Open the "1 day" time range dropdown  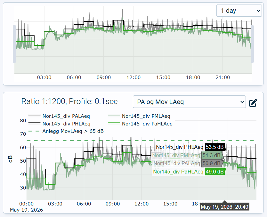[x=239, y=11]
